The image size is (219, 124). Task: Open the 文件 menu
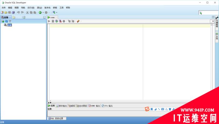tap(3, 8)
